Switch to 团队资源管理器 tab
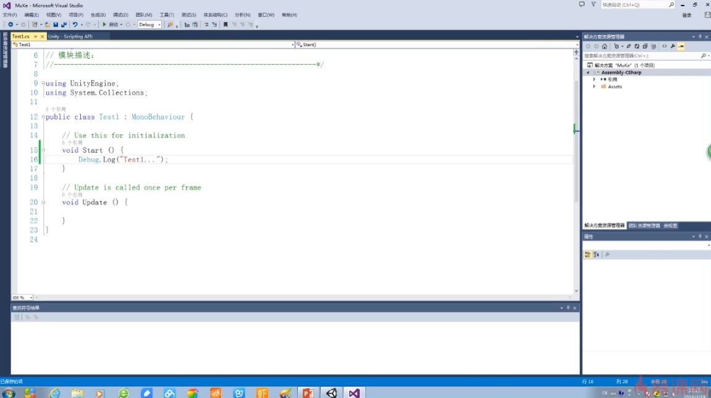This screenshot has height=398, width=711. pyautogui.click(x=644, y=225)
